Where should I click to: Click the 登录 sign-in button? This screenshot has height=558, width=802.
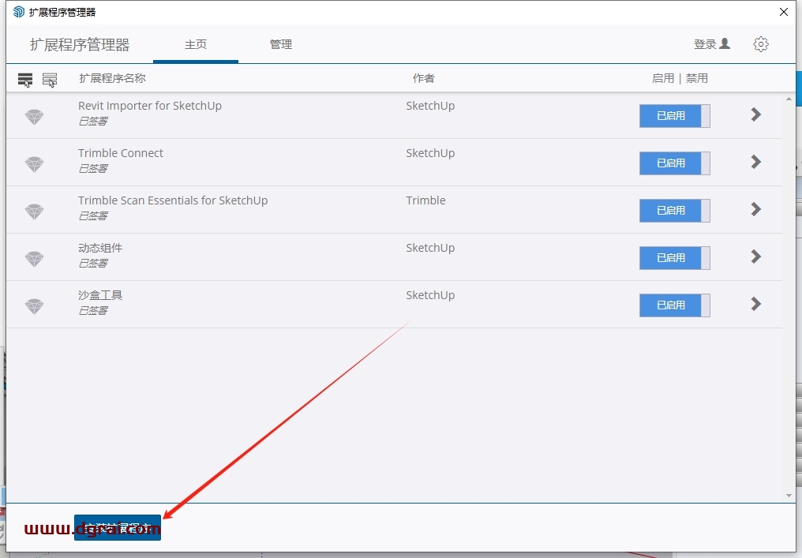coord(712,44)
